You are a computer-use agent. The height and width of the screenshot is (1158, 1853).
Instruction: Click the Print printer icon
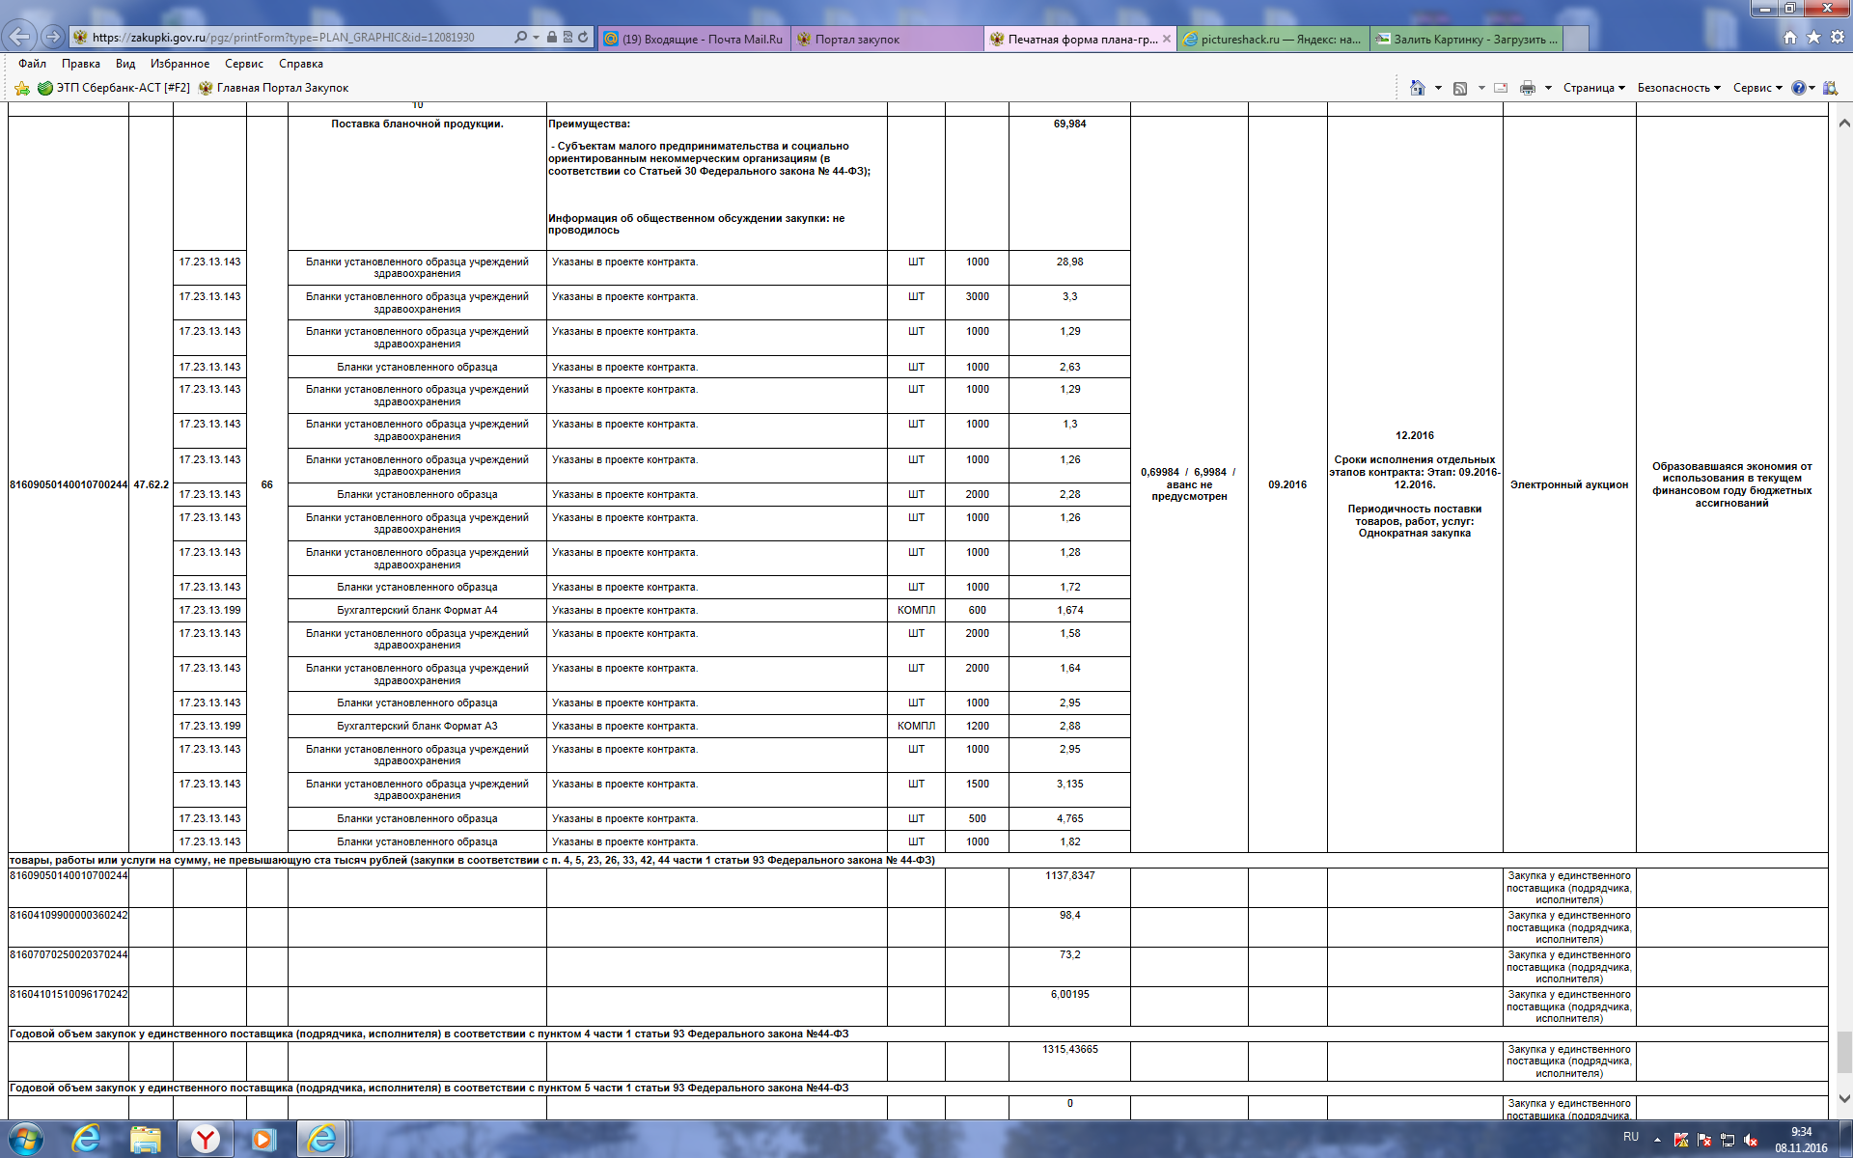pos(1528,88)
